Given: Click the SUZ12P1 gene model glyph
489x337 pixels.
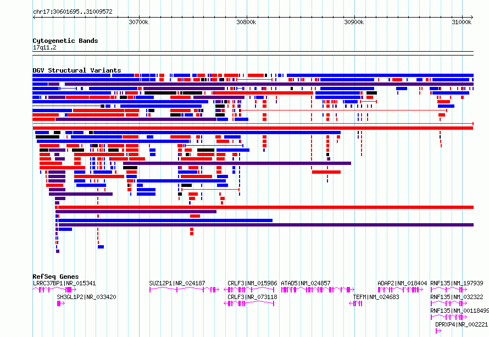Looking at the screenshot, I should [184, 290].
